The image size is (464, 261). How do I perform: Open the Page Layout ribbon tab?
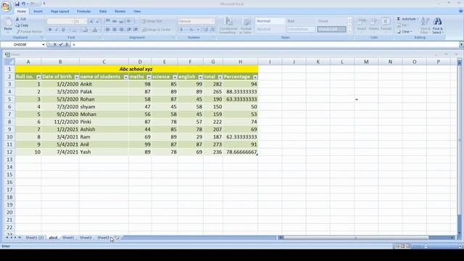[59, 12]
